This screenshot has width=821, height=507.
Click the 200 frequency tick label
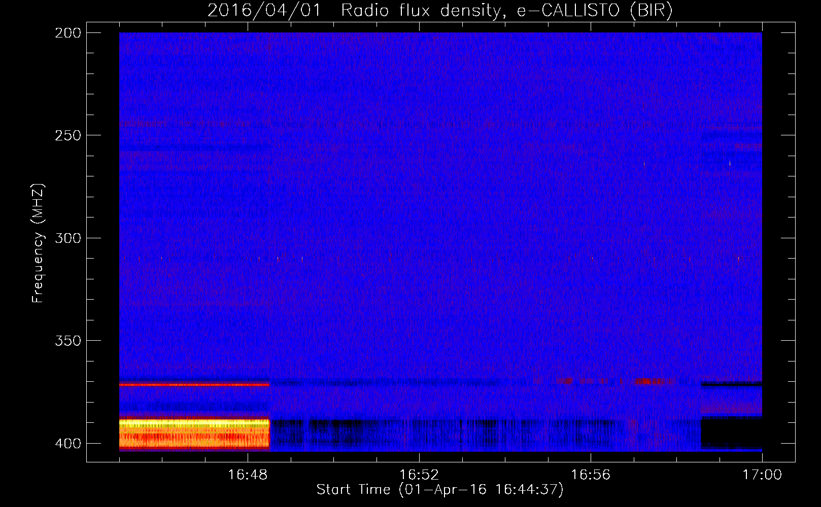pyautogui.click(x=68, y=33)
